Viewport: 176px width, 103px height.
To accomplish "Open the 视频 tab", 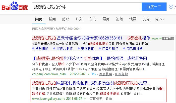I will [x=119, y=19].
